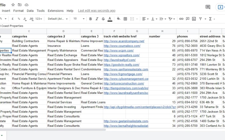Click the horizontal scrollbar
The height and width of the screenshot is (140, 225).
pos(53,130)
